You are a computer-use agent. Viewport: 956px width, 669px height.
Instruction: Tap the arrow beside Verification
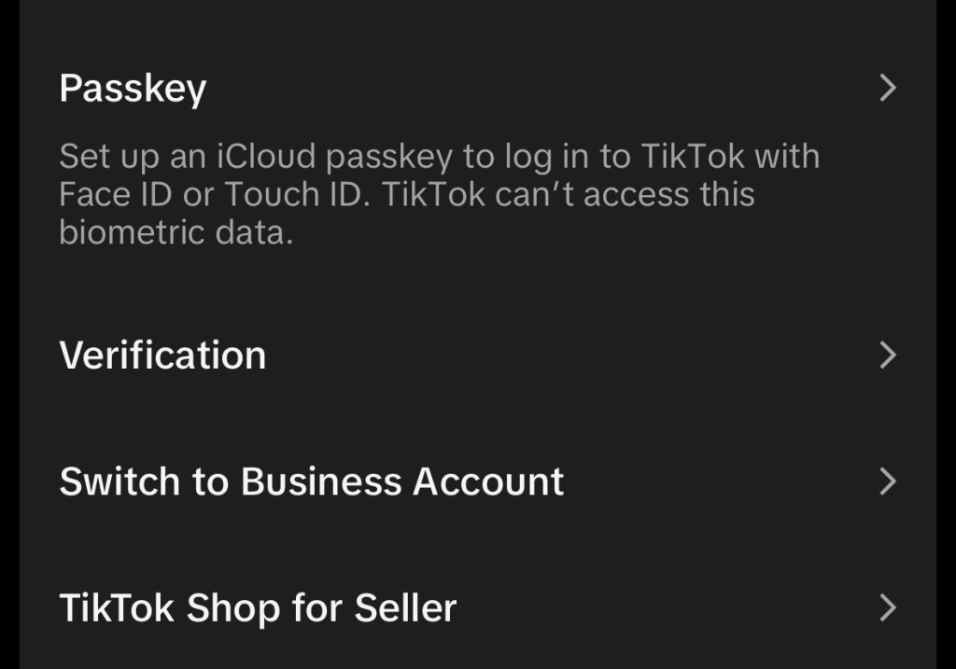pos(888,355)
